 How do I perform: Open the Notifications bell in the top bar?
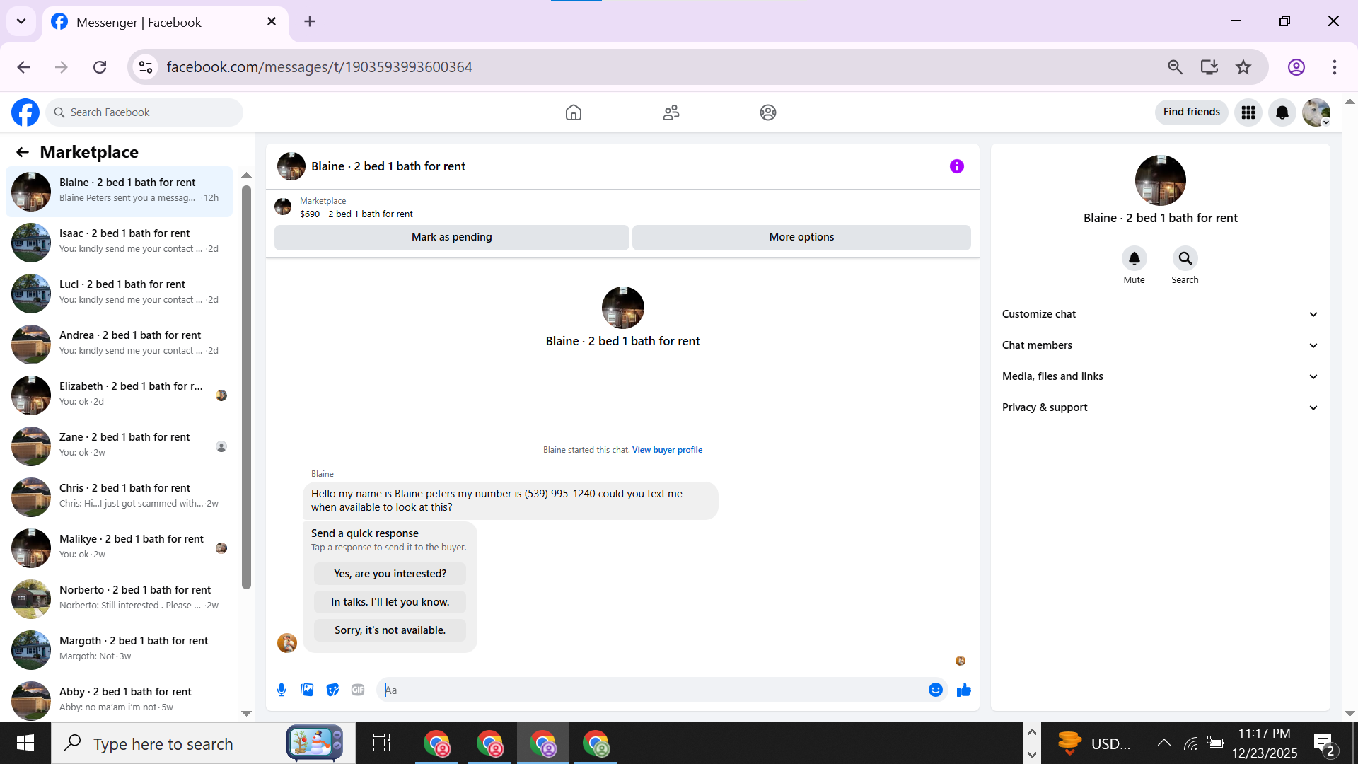point(1282,112)
